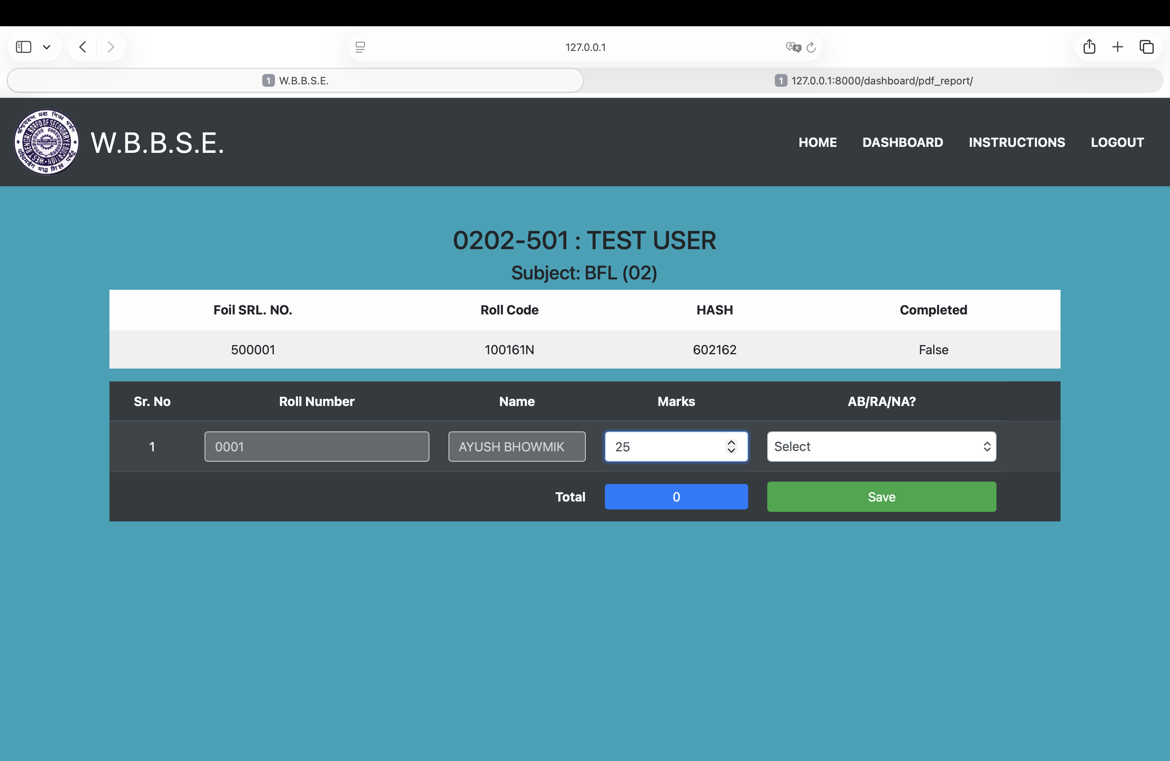The width and height of the screenshot is (1170, 761).
Task: Open the INSTRUCTIONS page
Action: click(x=1017, y=142)
